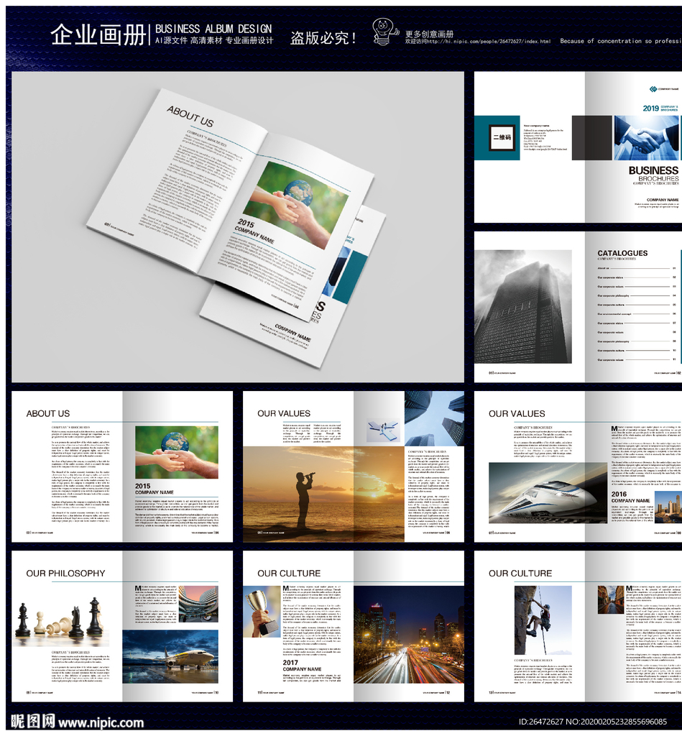Click the globe photo in the brochure mockup

click(297, 205)
